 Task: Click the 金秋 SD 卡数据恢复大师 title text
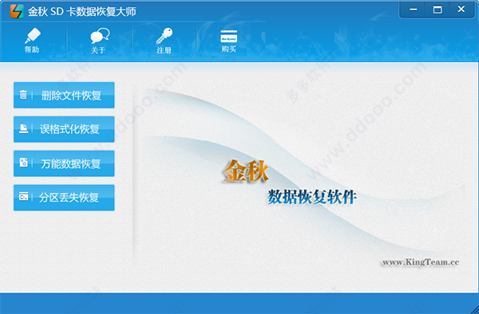point(82,12)
